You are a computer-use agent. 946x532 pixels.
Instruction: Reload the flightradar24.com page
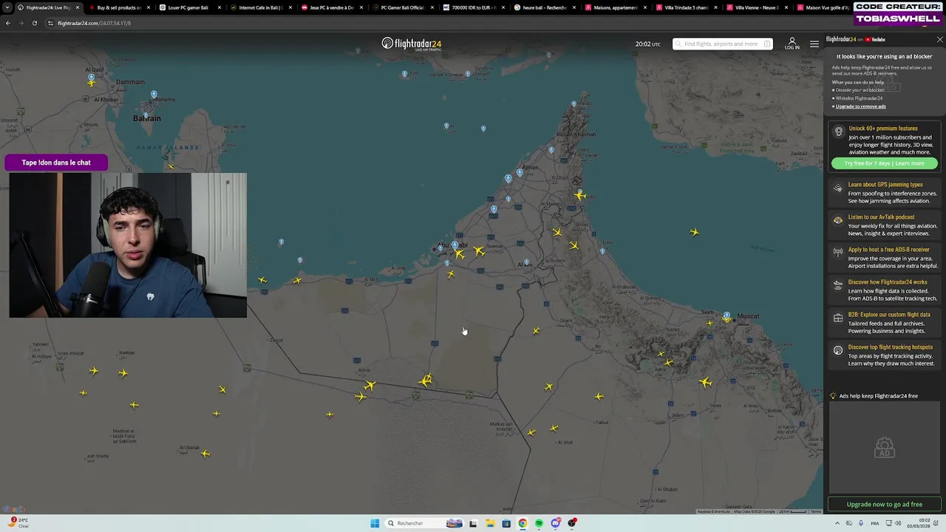(x=34, y=23)
